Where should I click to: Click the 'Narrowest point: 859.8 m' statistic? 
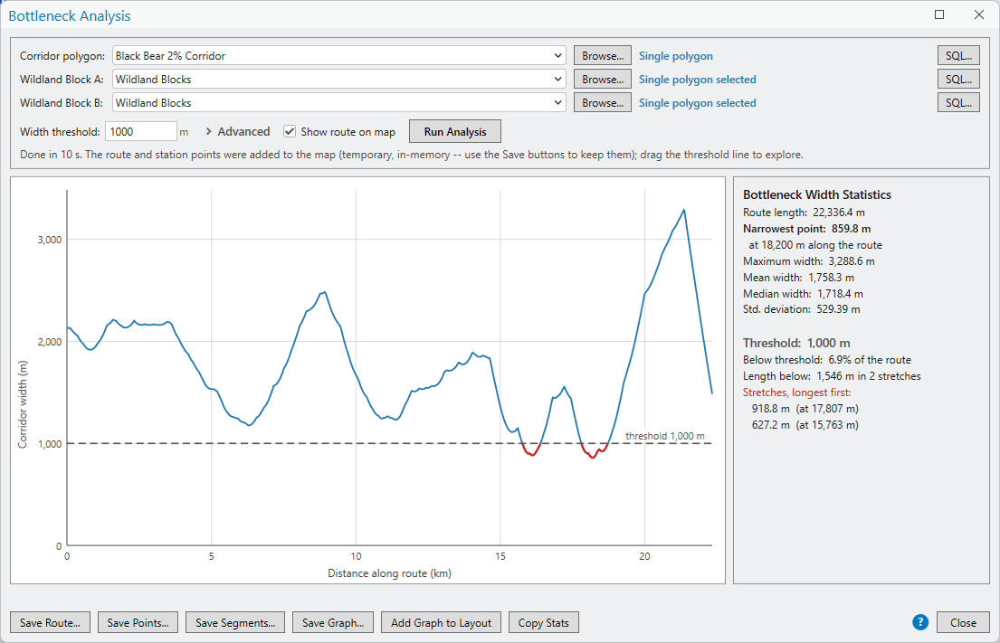806,229
